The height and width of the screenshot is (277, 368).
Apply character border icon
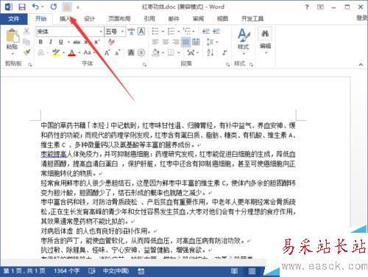[x=141, y=32]
